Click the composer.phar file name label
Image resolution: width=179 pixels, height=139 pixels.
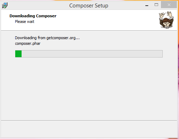coord(28,43)
